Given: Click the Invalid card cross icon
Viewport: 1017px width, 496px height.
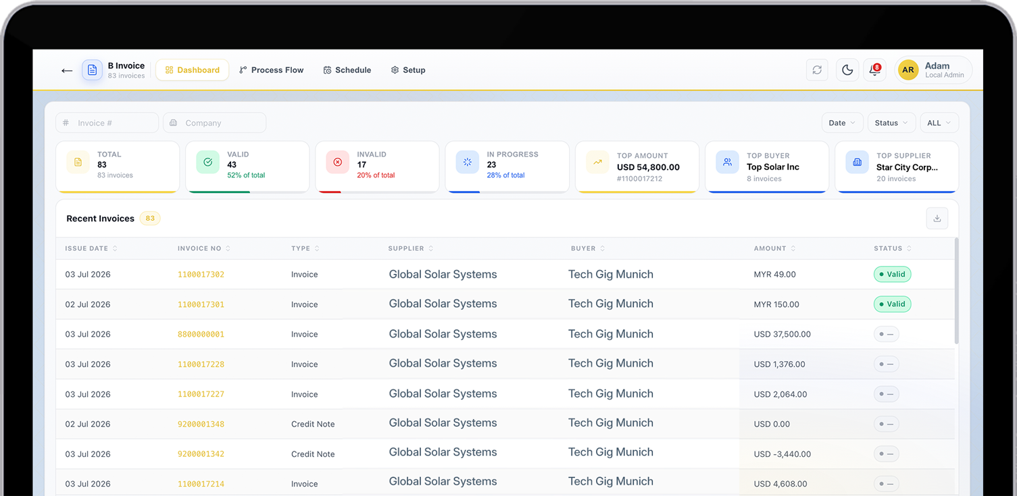Looking at the screenshot, I should tap(337, 163).
